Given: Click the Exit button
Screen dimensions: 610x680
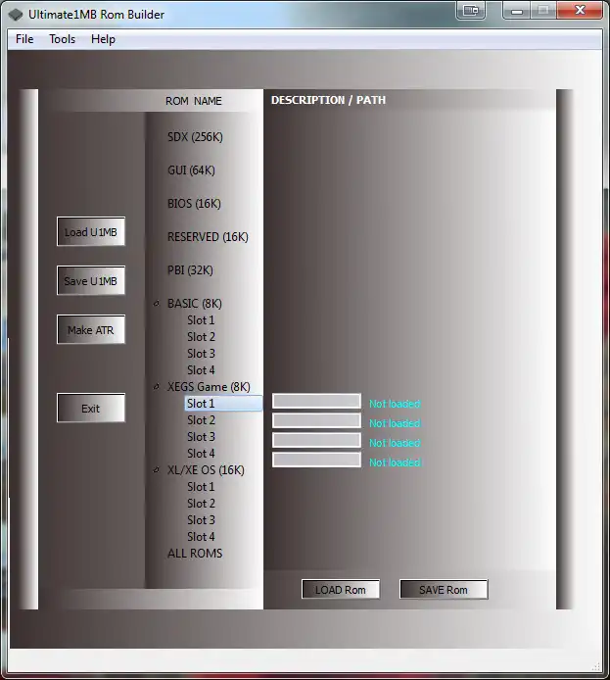Looking at the screenshot, I should [91, 408].
